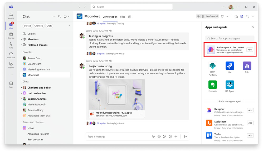
Task: Select the Polls app icon
Action: point(247,66)
